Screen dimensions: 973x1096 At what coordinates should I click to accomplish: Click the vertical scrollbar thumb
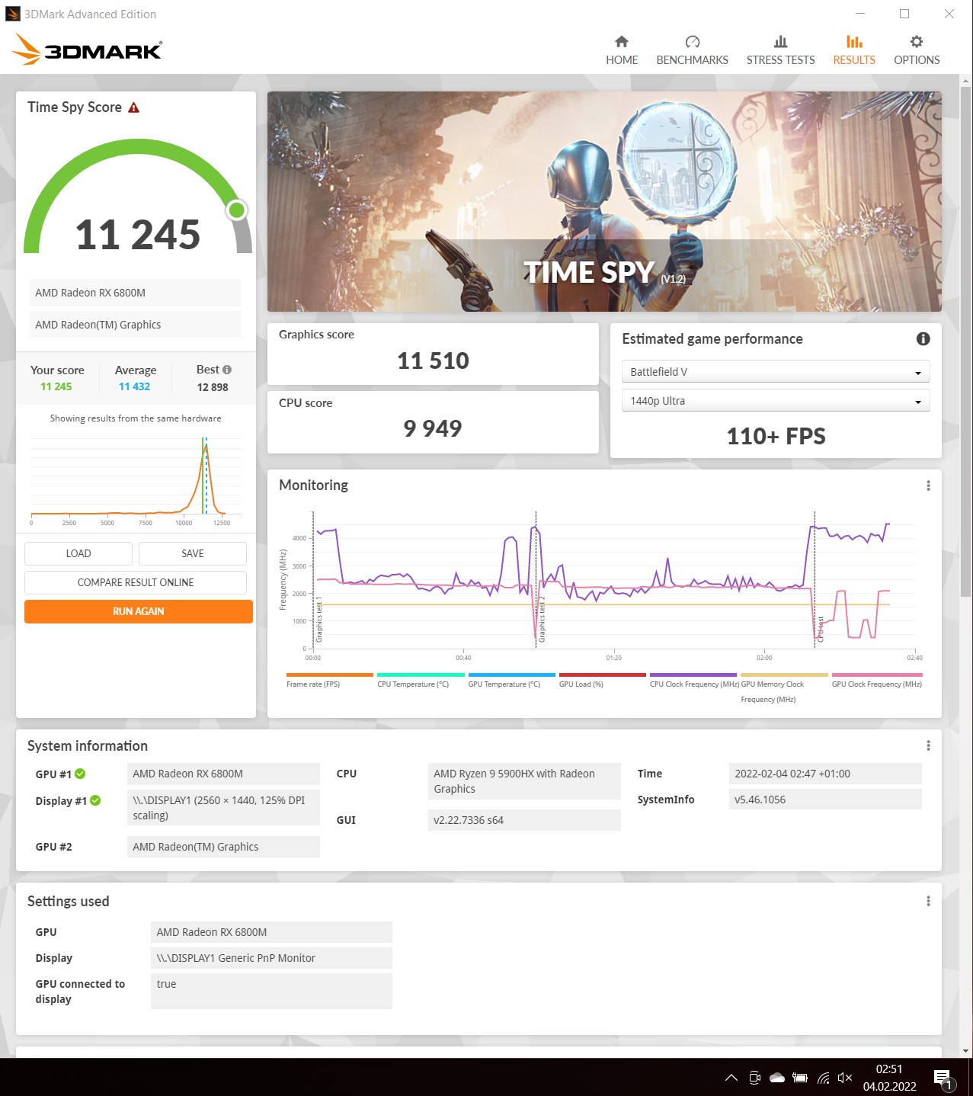tap(965, 341)
